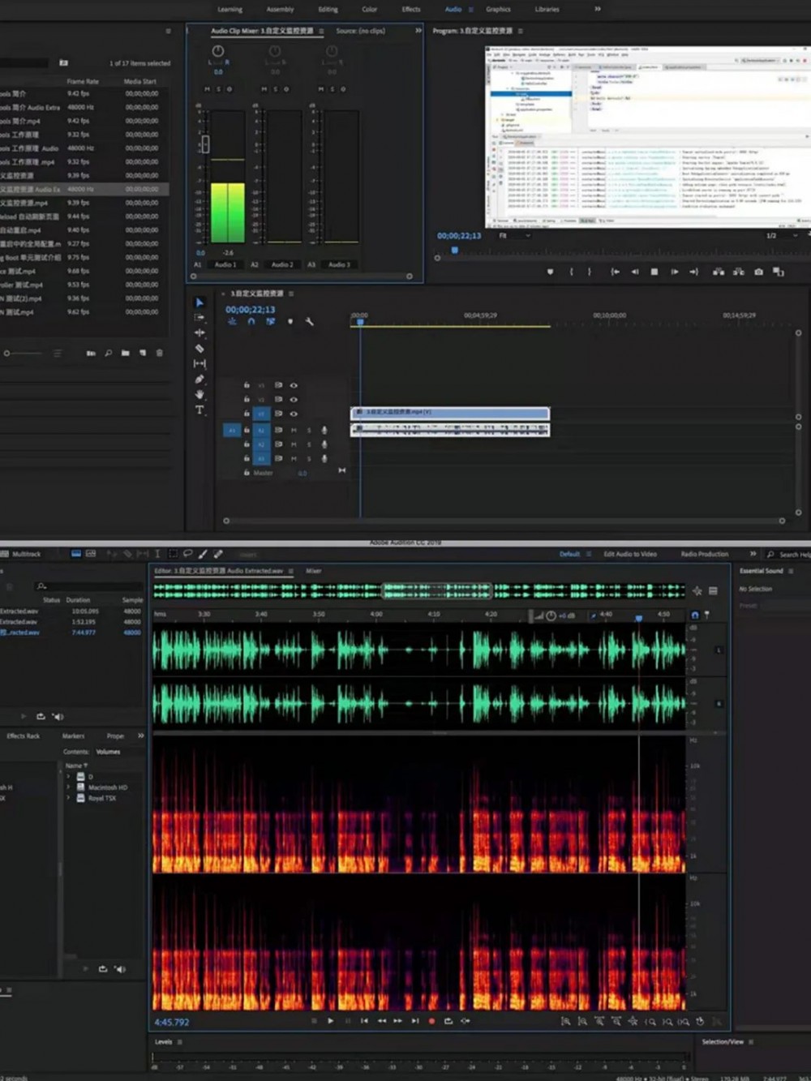Expand Premiere workspace overflow chevron

pos(598,9)
